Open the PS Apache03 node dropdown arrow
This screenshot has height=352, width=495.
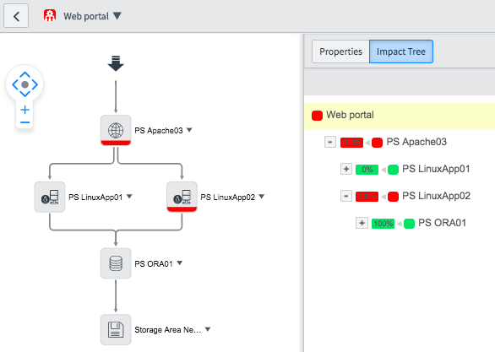[x=189, y=130]
